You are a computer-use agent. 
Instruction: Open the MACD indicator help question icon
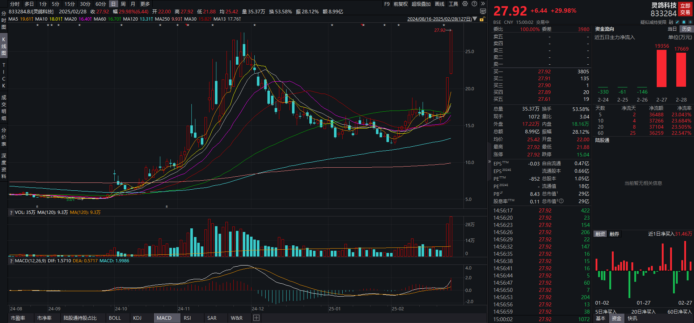coord(11,261)
